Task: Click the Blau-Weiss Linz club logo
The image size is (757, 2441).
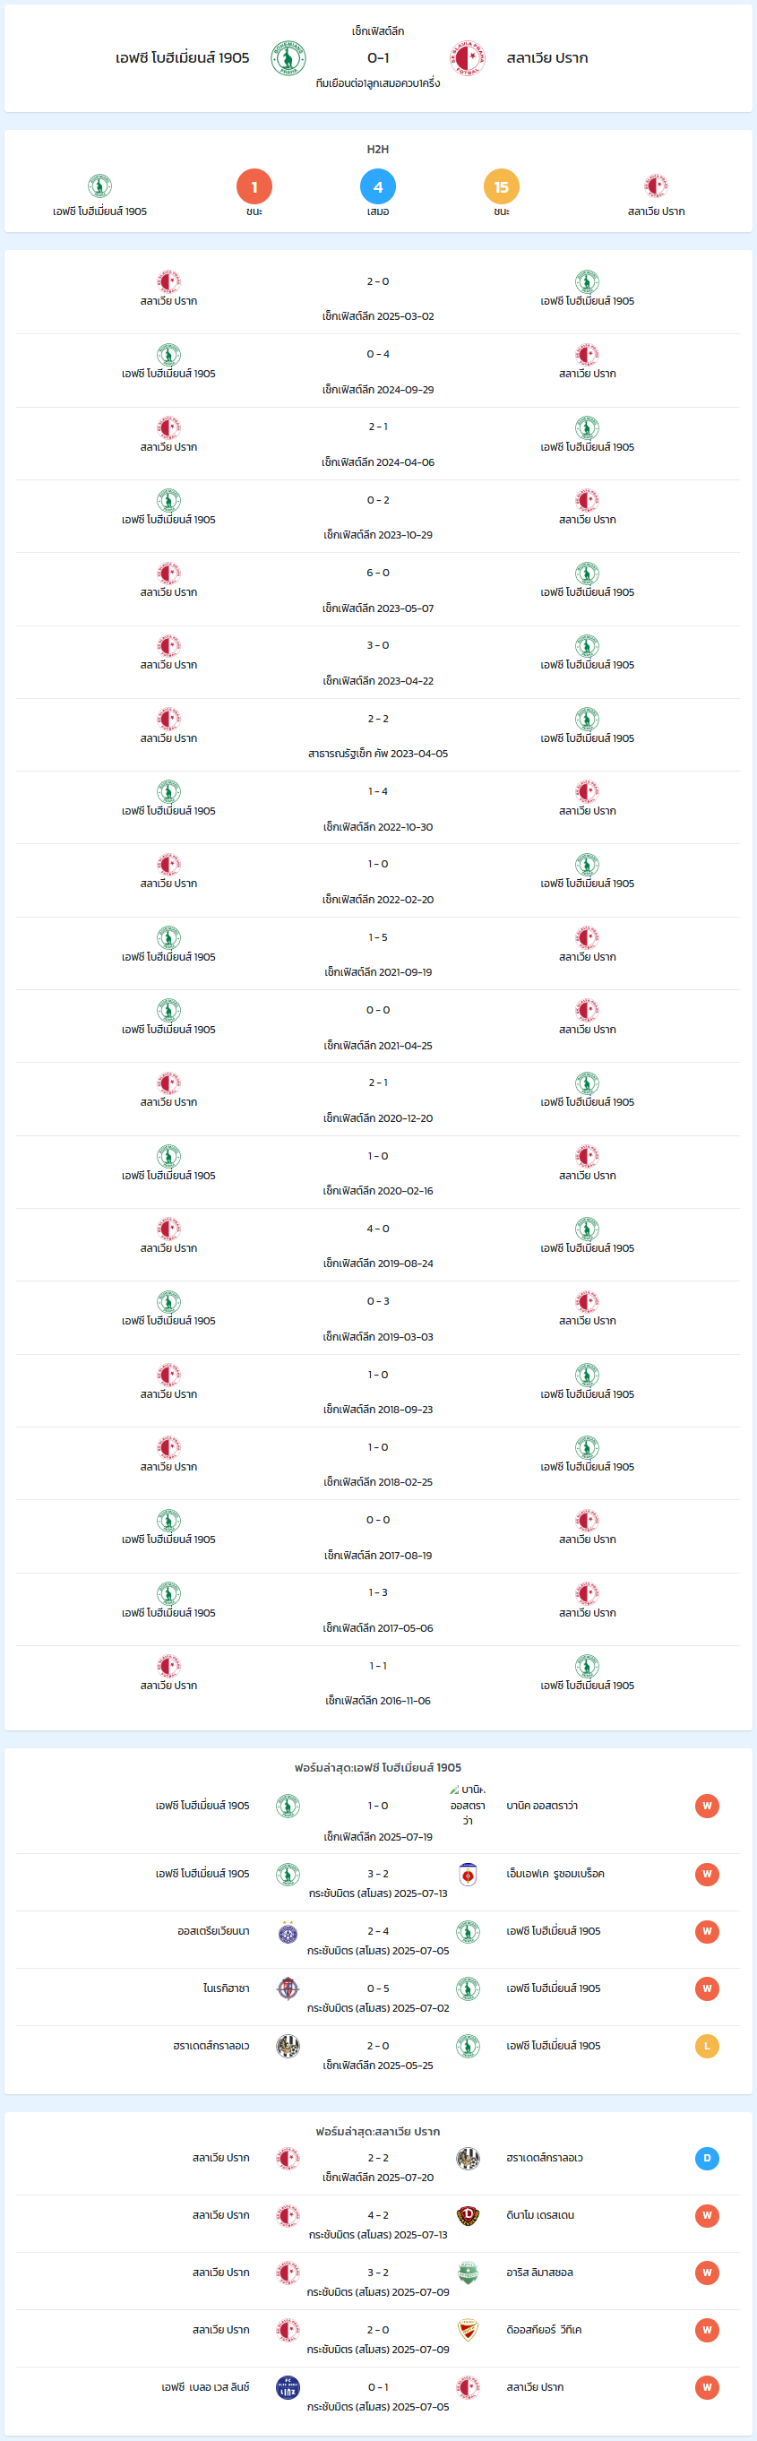Action: point(288,2388)
